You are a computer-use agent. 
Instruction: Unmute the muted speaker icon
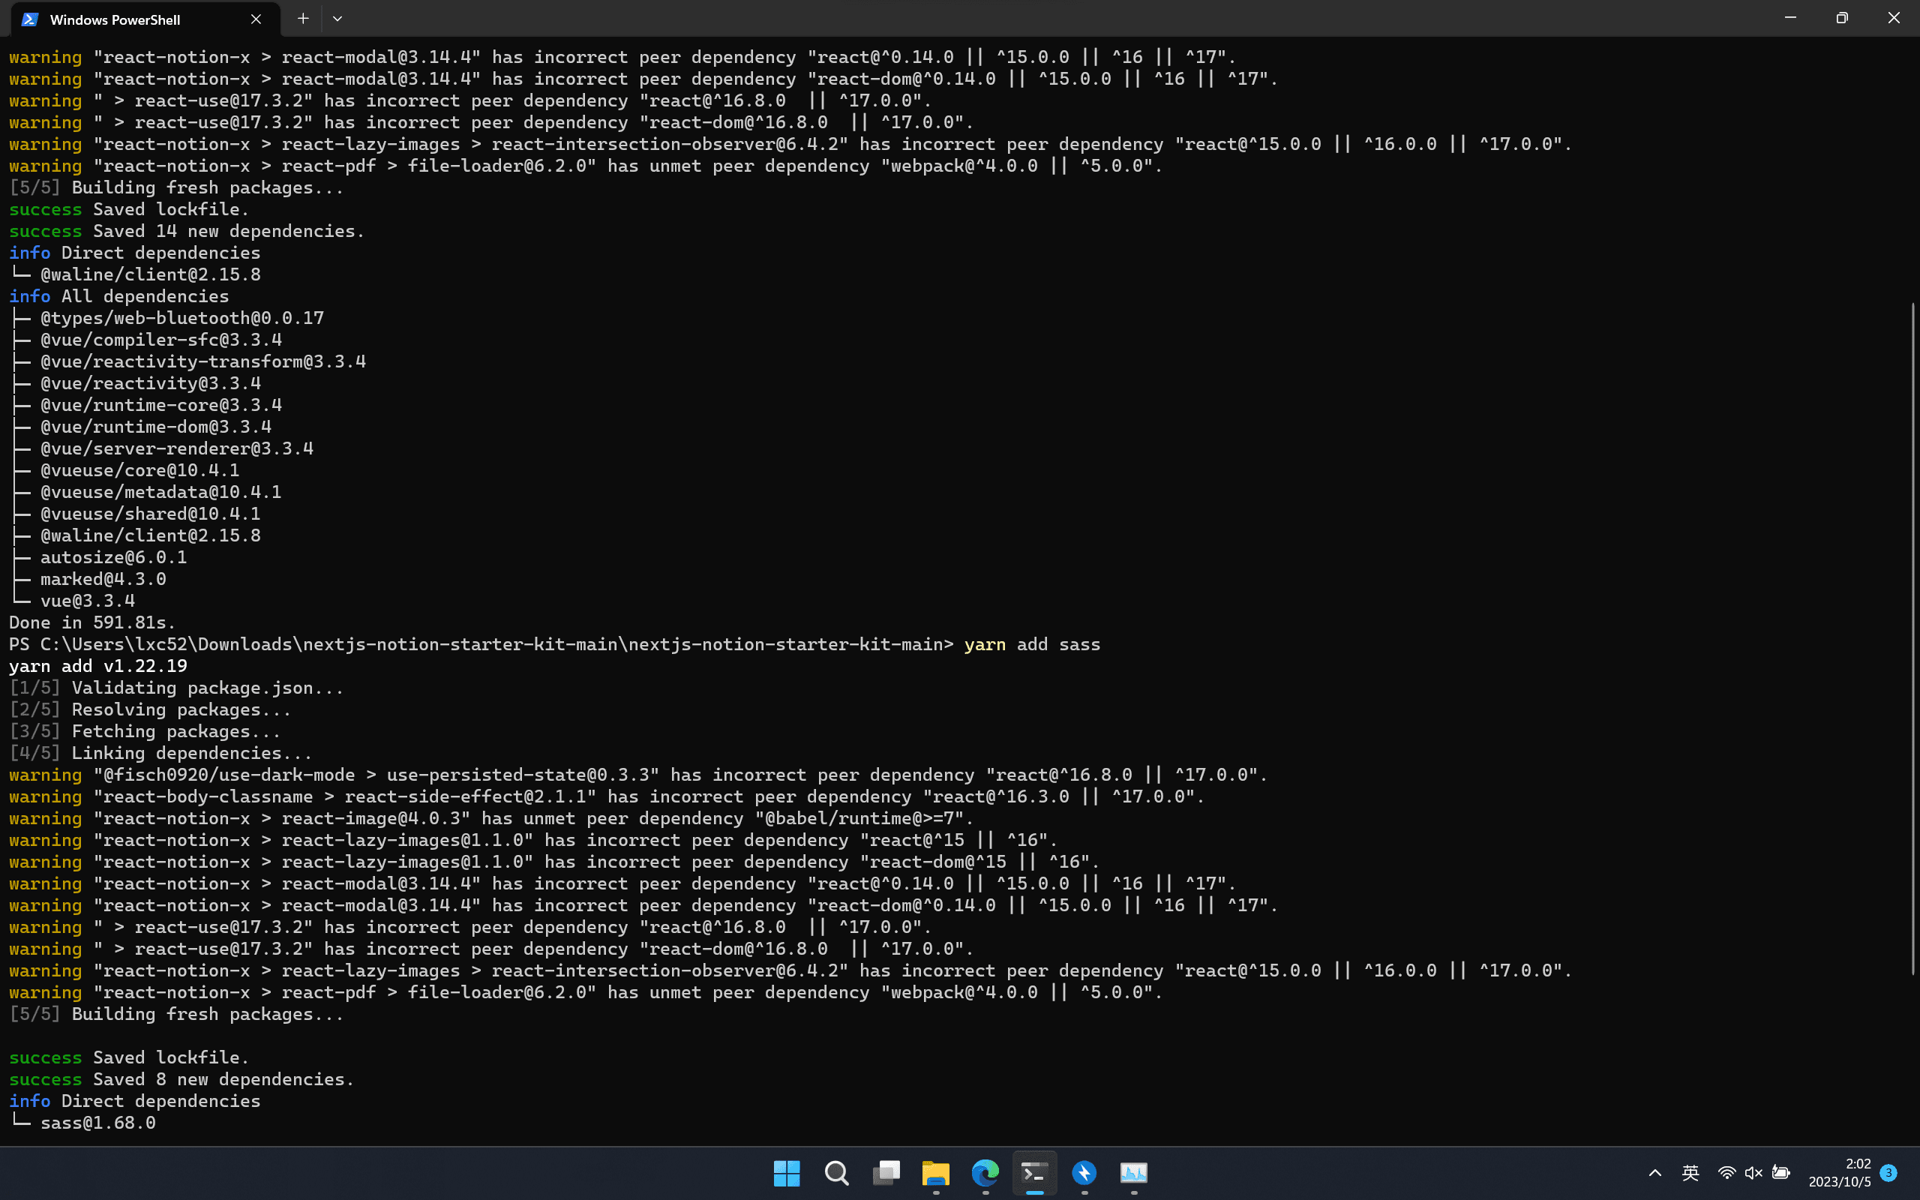[x=1753, y=1173]
